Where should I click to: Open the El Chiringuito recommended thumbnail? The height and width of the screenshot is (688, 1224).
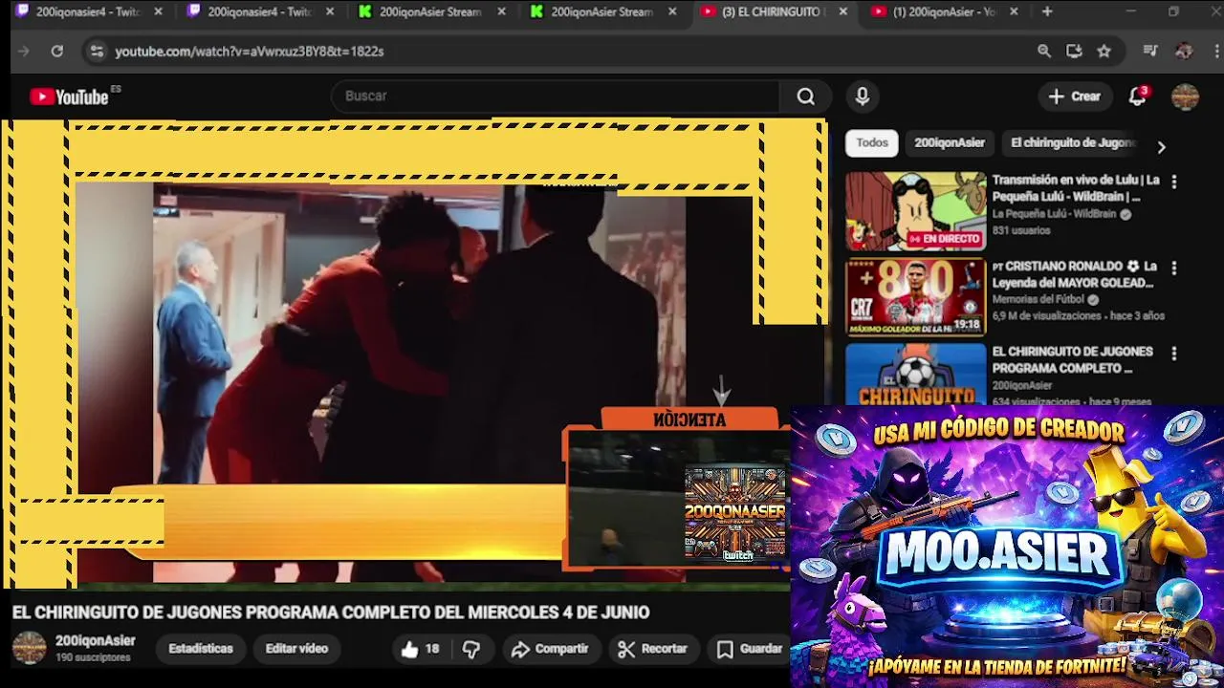[x=915, y=375]
